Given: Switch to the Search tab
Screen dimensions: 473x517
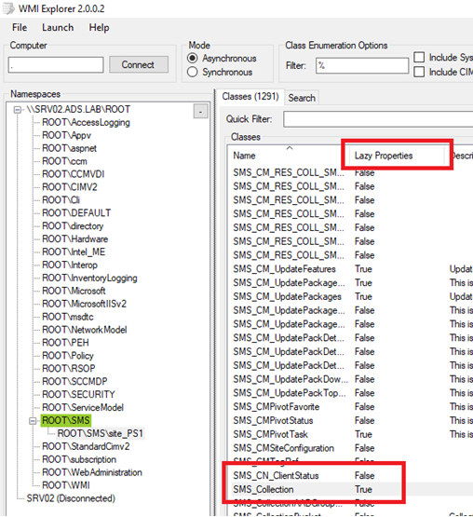Looking at the screenshot, I should 302,98.
